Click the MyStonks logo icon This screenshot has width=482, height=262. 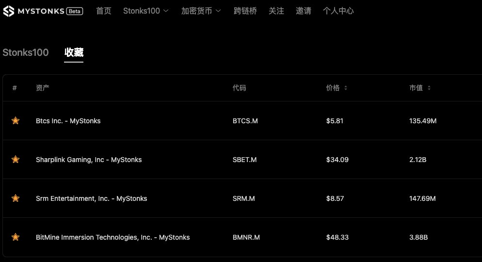pyautogui.click(x=9, y=11)
